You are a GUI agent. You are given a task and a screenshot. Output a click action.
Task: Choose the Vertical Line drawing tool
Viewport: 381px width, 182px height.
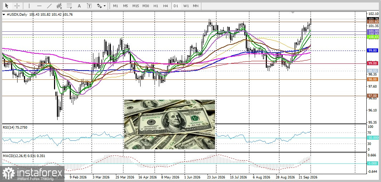pos(29,6)
